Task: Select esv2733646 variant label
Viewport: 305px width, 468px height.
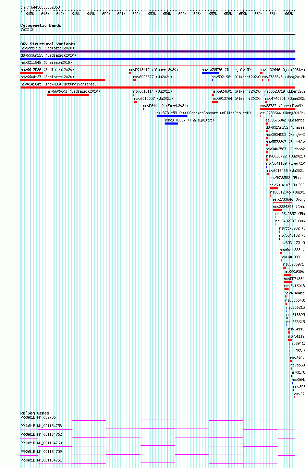Action: pyautogui.click(x=289, y=199)
